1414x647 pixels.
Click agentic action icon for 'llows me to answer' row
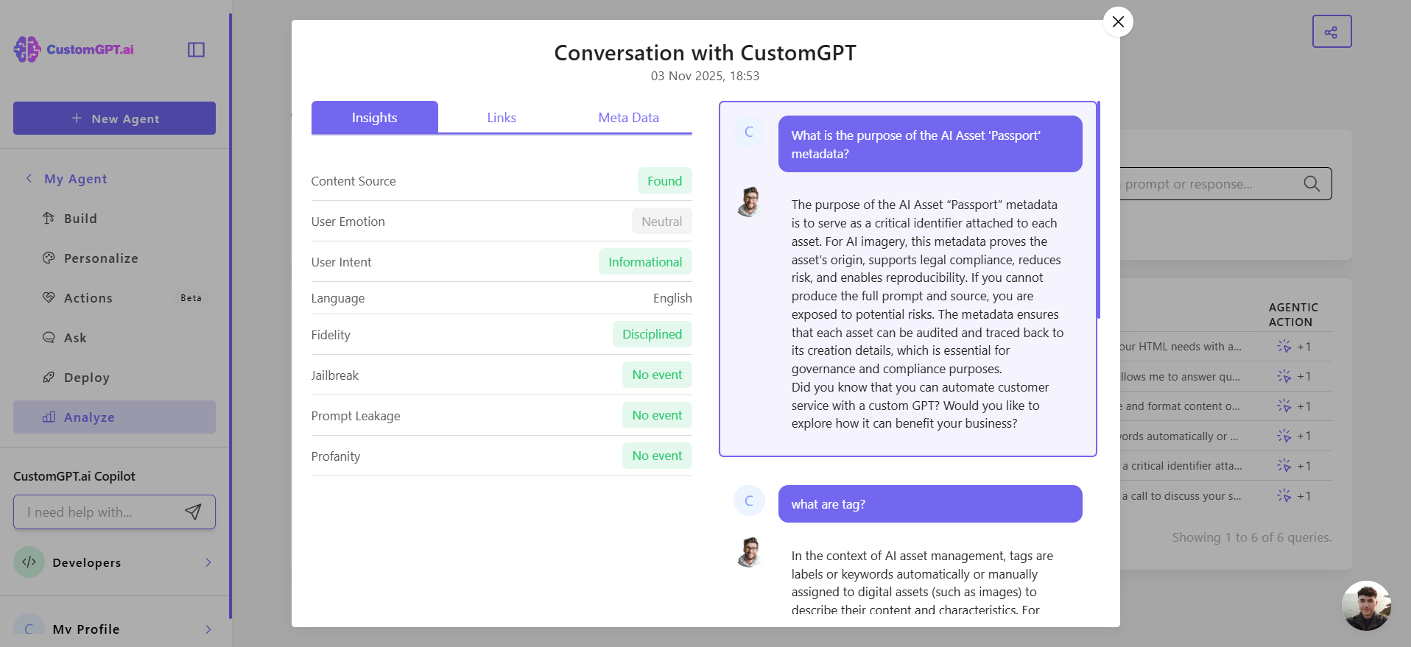coord(1284,376)
